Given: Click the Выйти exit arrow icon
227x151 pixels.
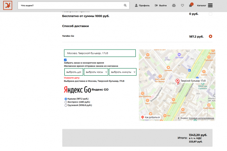Looking at the screenshot, I should click(156, 5).
